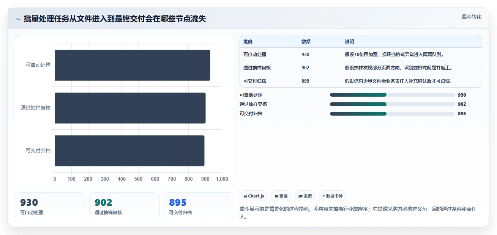Open the 930 可自动处理 data card
Screen dimensions: 497x235
point(50,206)
